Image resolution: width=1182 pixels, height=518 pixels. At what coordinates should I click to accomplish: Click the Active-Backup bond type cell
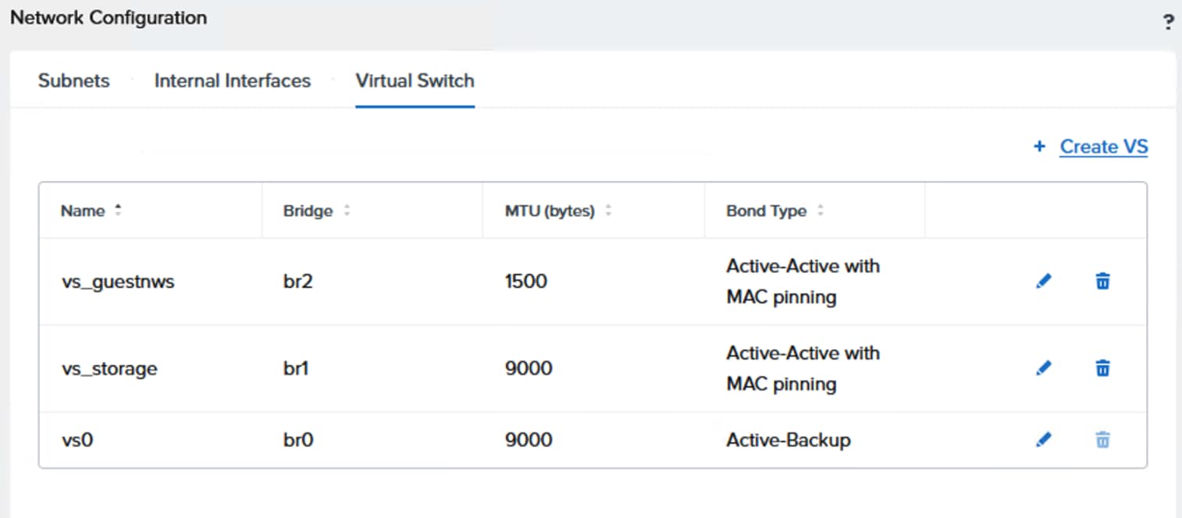click(789, 440)
